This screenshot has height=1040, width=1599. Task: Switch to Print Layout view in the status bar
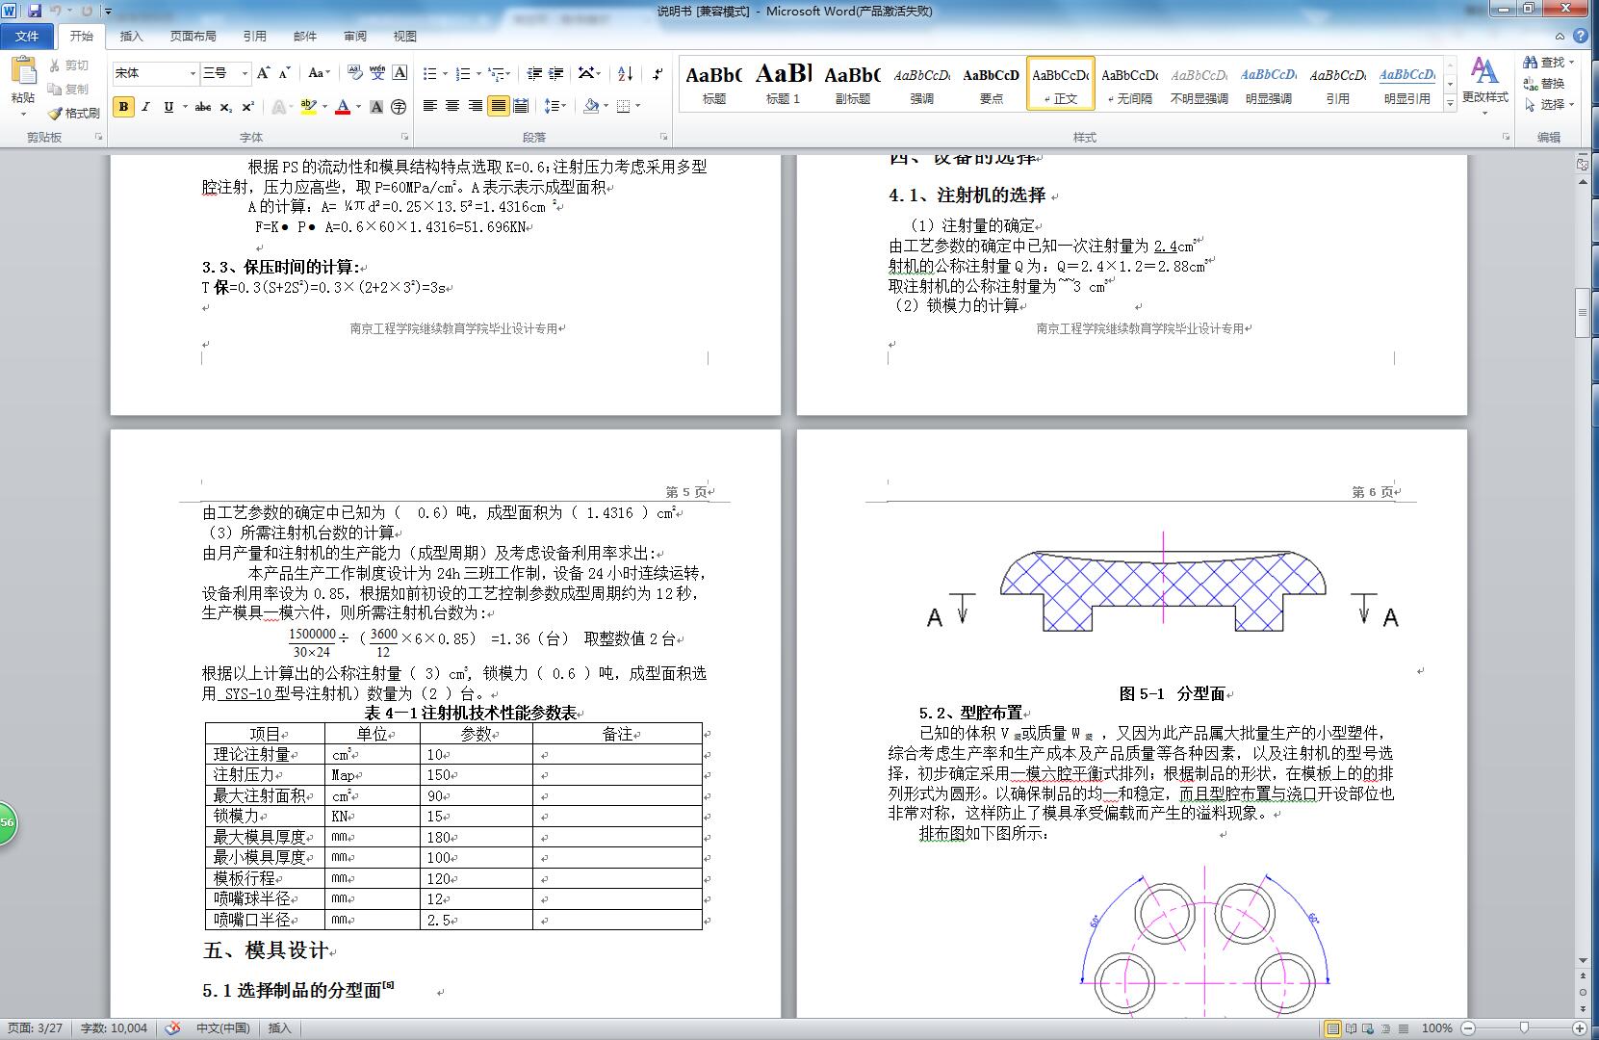(1333, 1028)
